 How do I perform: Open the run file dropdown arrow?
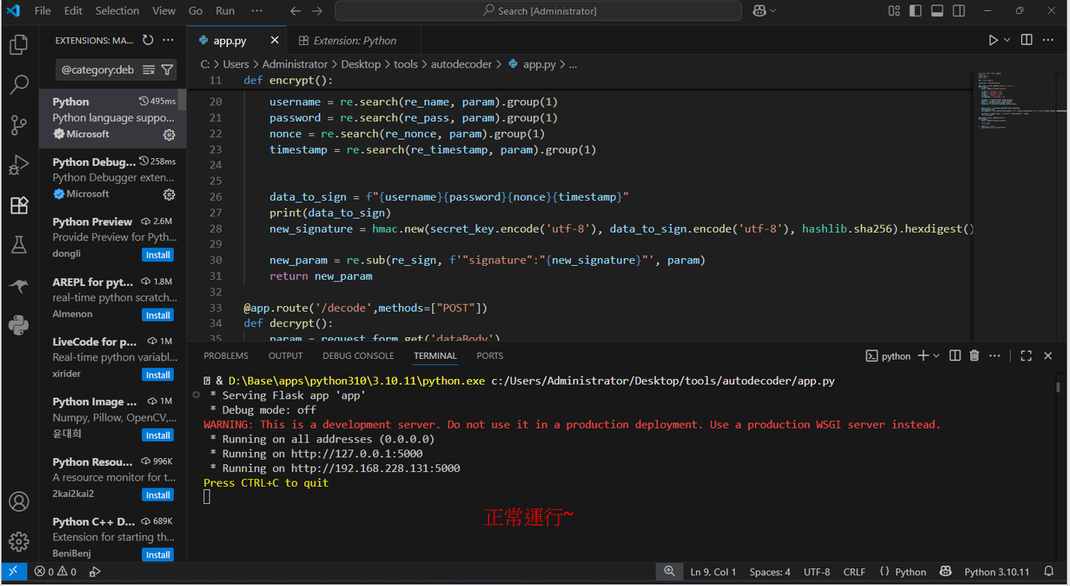tap(1007, 40)
